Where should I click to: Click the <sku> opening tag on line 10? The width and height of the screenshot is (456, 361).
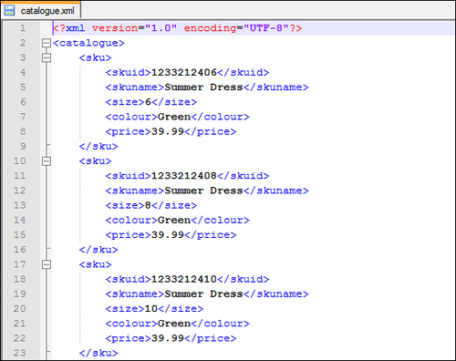tap(95, 161)
